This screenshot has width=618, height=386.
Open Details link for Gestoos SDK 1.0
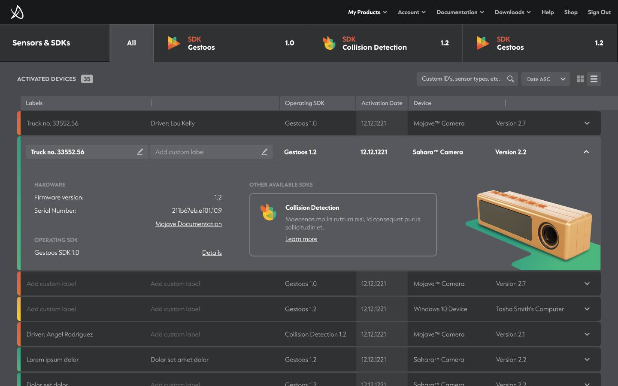212,253
